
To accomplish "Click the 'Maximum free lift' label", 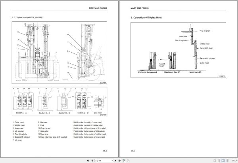I will [x=172, y=72].
